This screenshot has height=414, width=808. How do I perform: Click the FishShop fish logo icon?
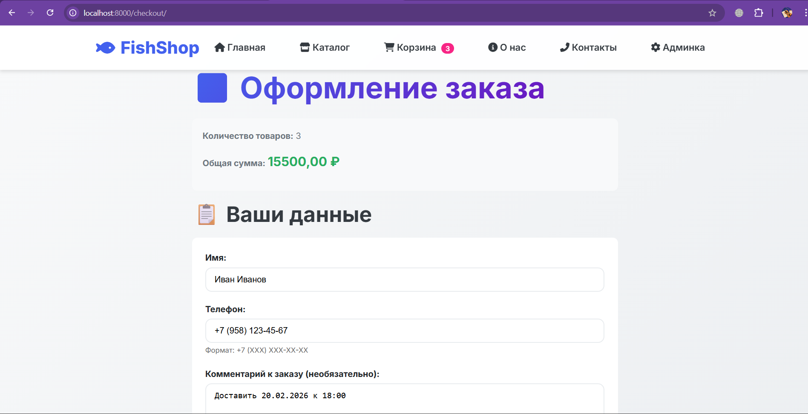coord(105,48)
